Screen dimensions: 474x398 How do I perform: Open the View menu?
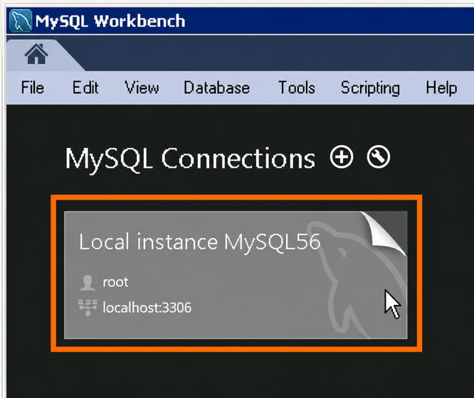click(x=142, y=88)
